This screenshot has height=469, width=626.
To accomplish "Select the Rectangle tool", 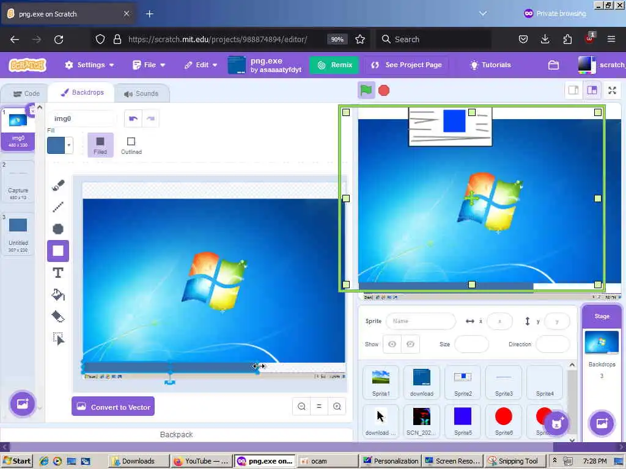I will [x=58, y=251].
